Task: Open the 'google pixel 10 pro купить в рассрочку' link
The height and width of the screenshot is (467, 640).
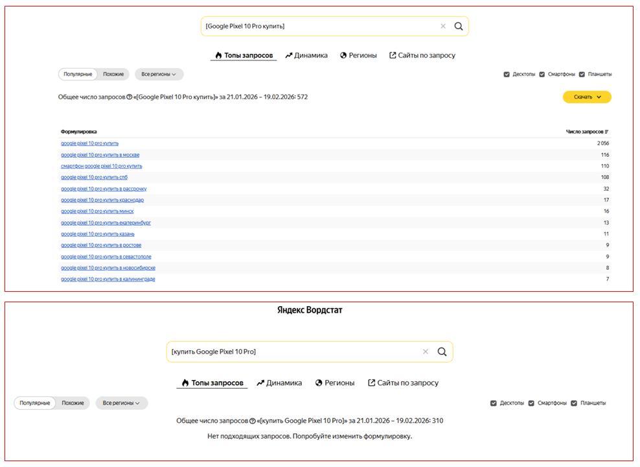Action: click(x=104, y=189)
